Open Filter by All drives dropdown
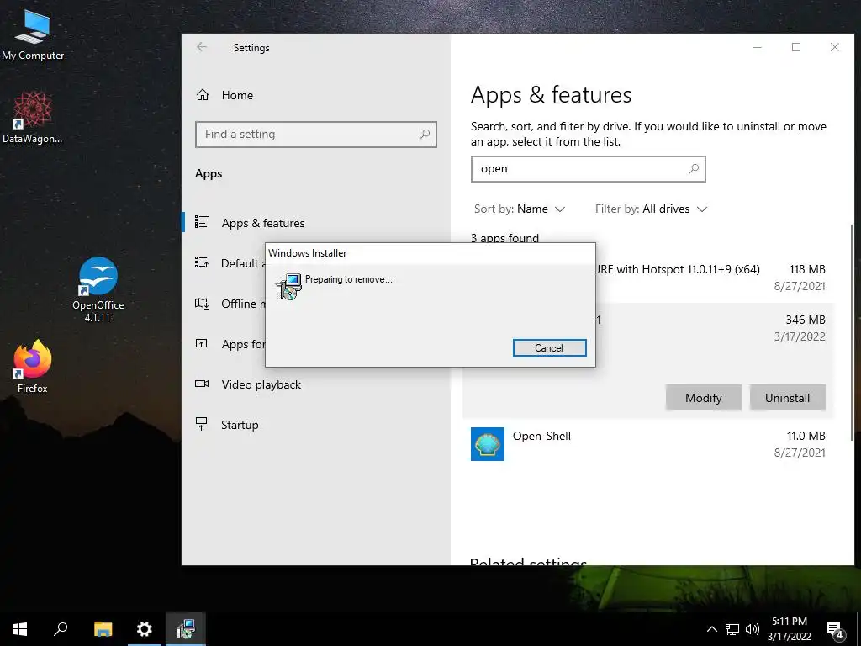 pos(652,209)
